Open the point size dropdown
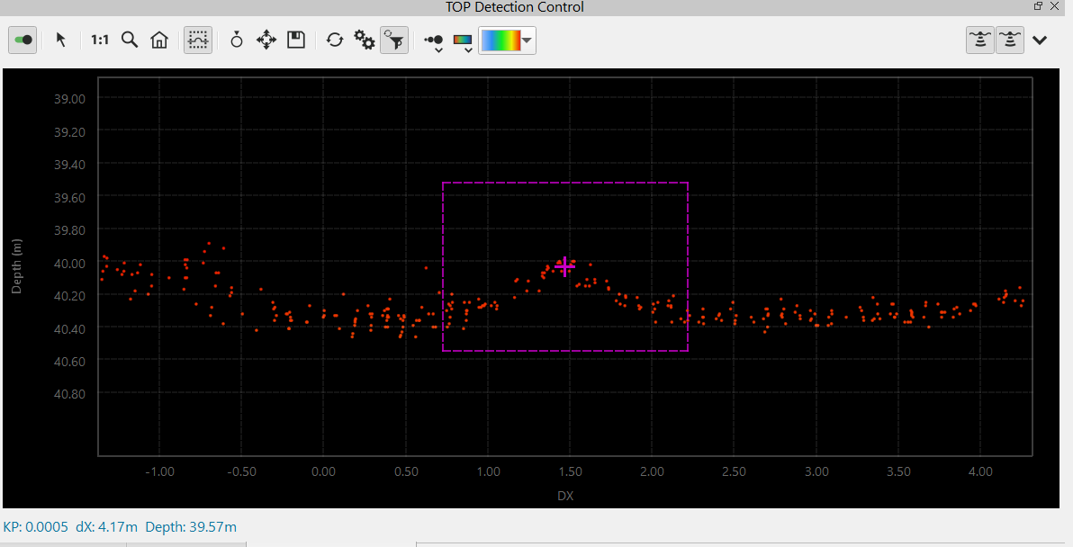This screenshot has height=547, width=1073. [x=434, y=42]
